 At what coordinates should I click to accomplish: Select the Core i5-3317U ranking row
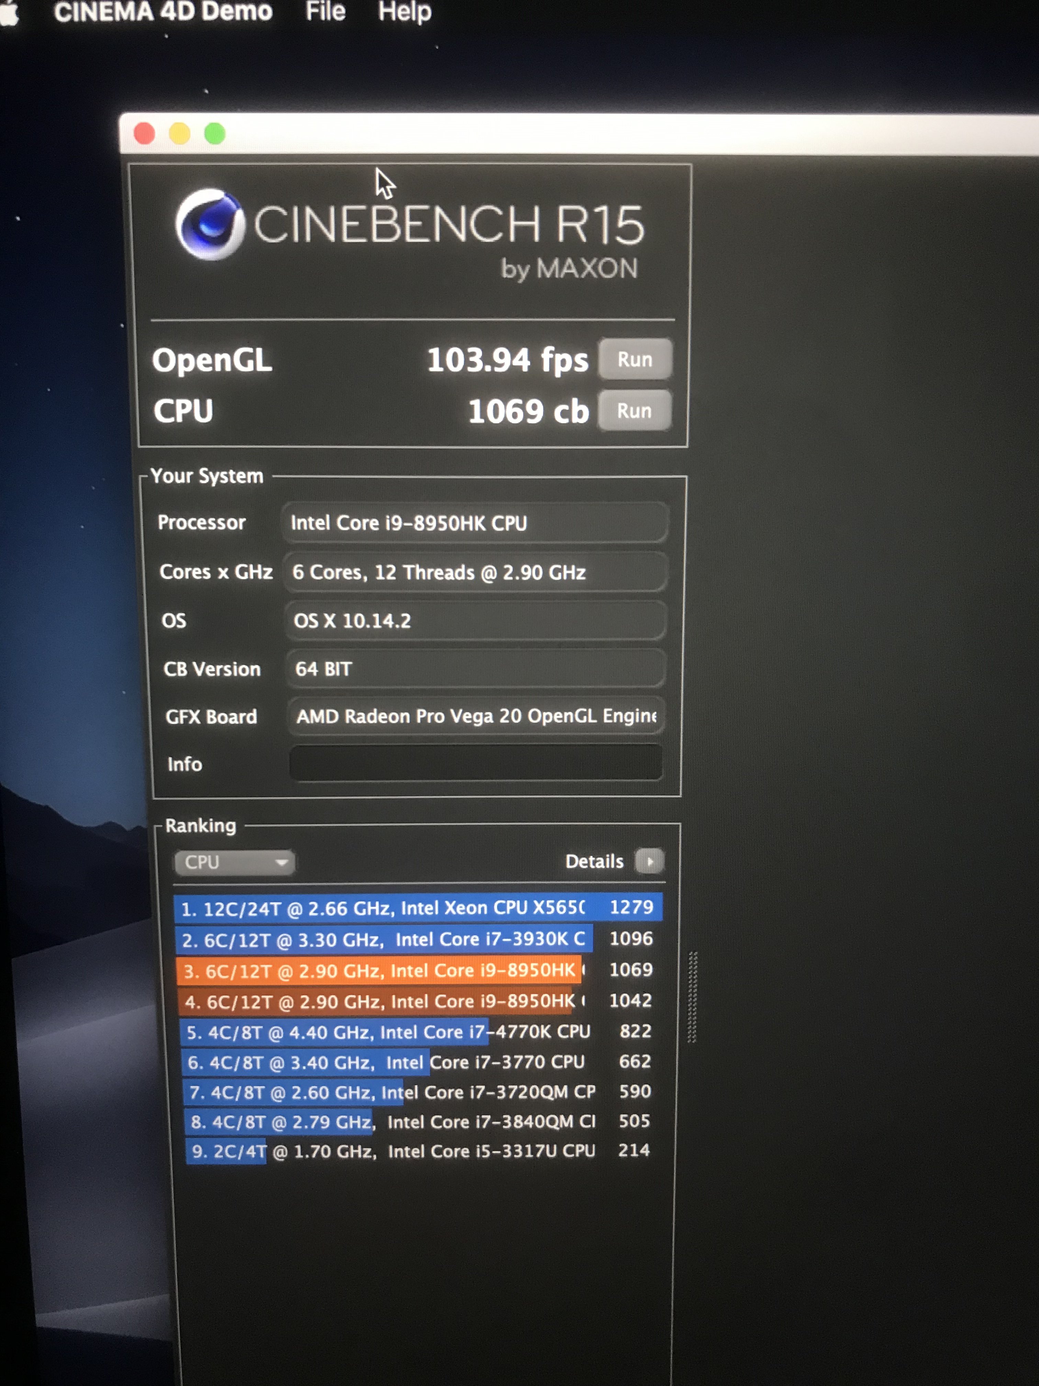tap(420, 1151)
